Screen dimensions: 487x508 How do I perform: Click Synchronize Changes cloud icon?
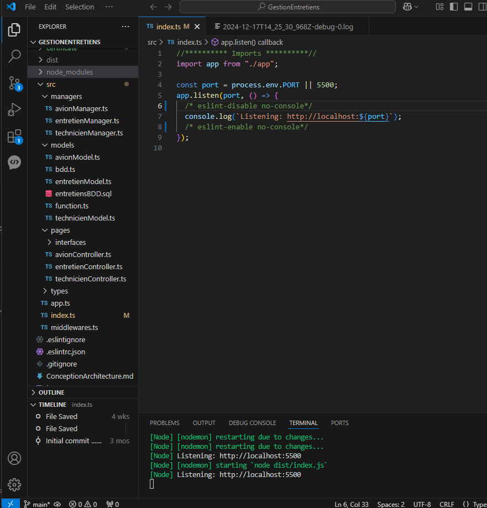pyautogui.click(x=57, y=504)
